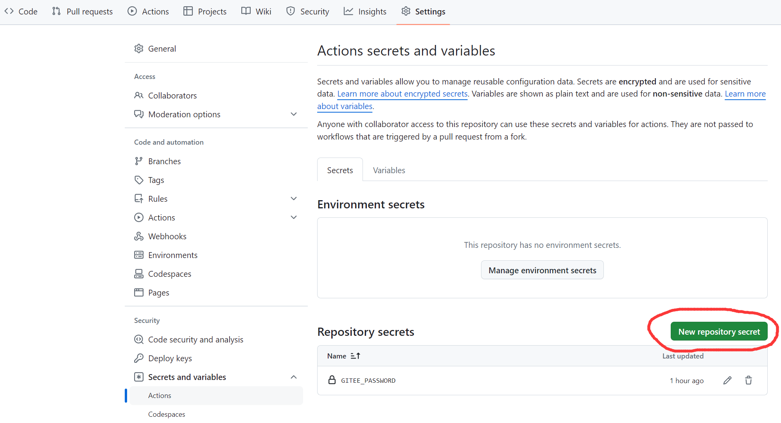Click New repository secret button
The image size is (781, 423).
point(719,332)
